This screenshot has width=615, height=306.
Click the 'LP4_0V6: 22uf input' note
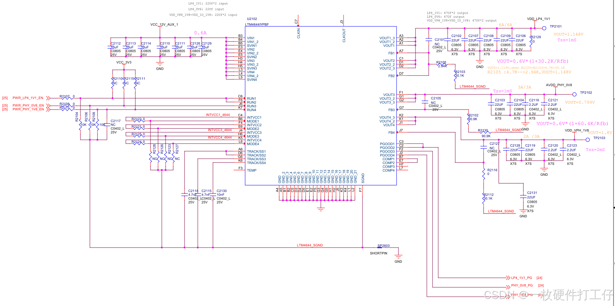(x=206, y=9)
